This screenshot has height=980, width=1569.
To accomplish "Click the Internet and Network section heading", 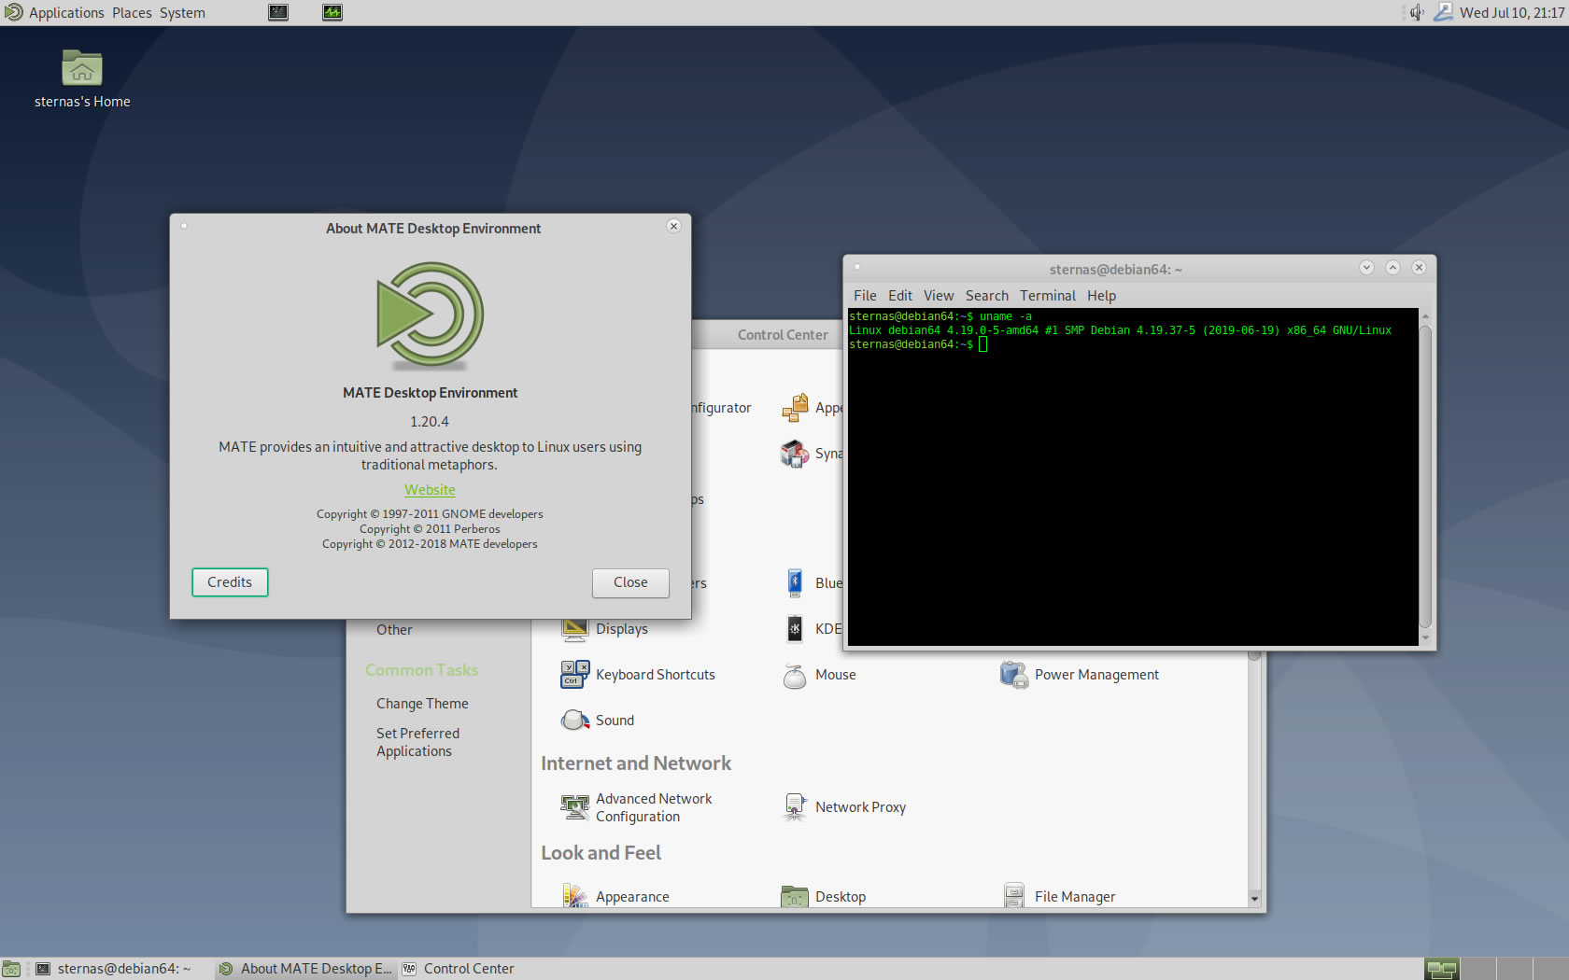I will (636, 763).
